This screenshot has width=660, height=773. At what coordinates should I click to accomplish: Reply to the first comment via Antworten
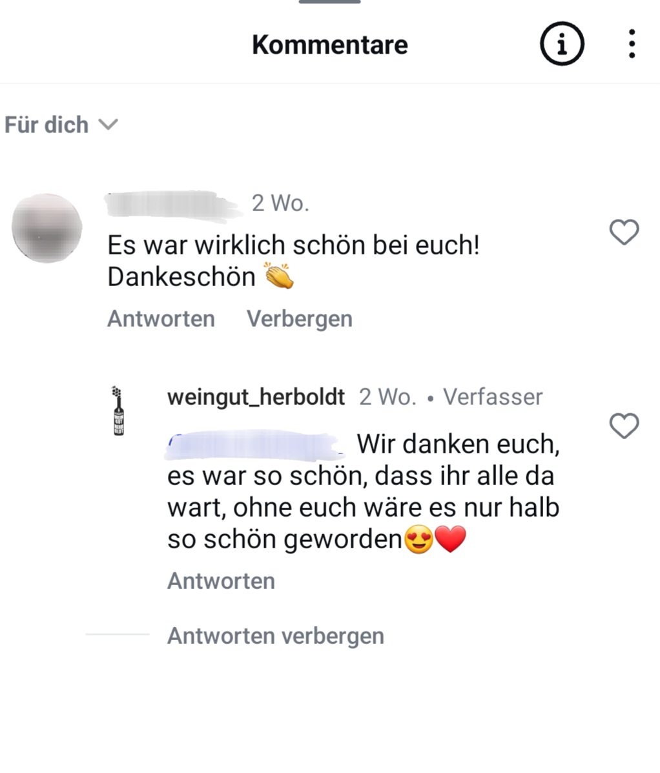(x=161, y=318)
